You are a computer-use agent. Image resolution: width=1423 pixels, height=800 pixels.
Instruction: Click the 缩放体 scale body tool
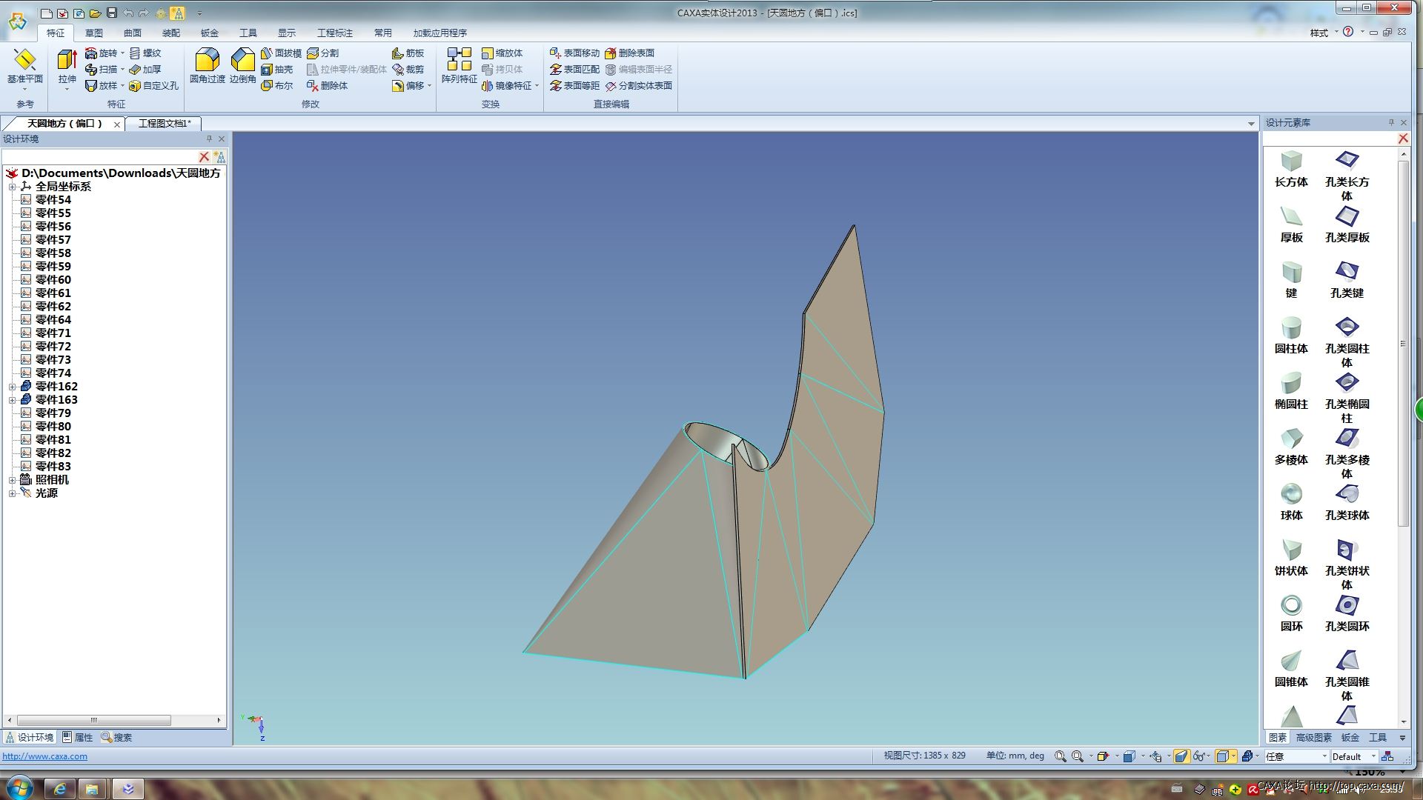pos(502,53)
